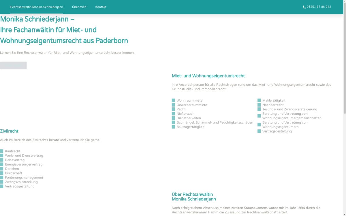Select the teal square beside Wohnraummiete
This screenshot has width=346, height=216.
click(x=173, y=100)
